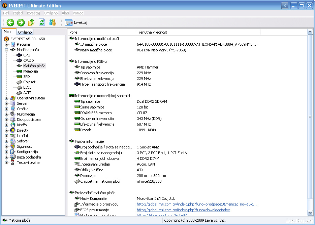This screenshot has height=225, width=315.
Task: Click the green Back arrow toolbar icon
Action: 10,22
